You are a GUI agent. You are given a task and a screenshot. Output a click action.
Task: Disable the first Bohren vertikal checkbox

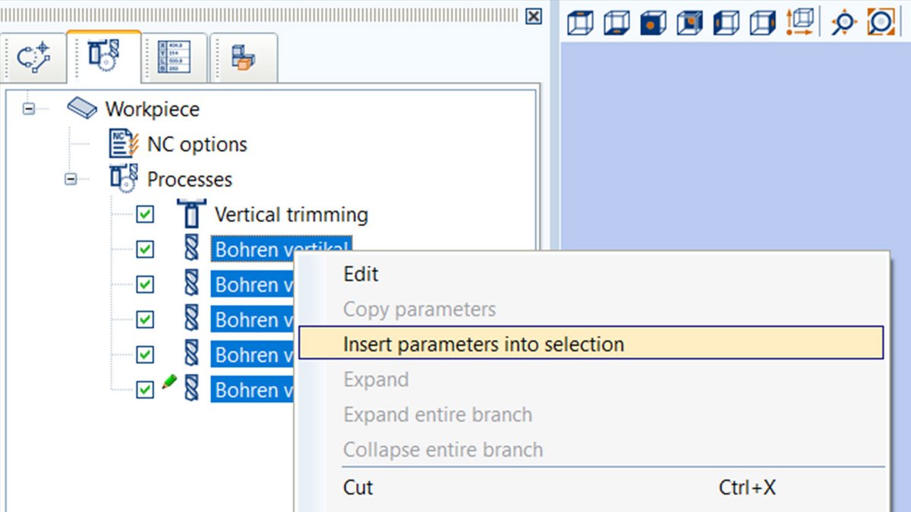coord(144,250)
